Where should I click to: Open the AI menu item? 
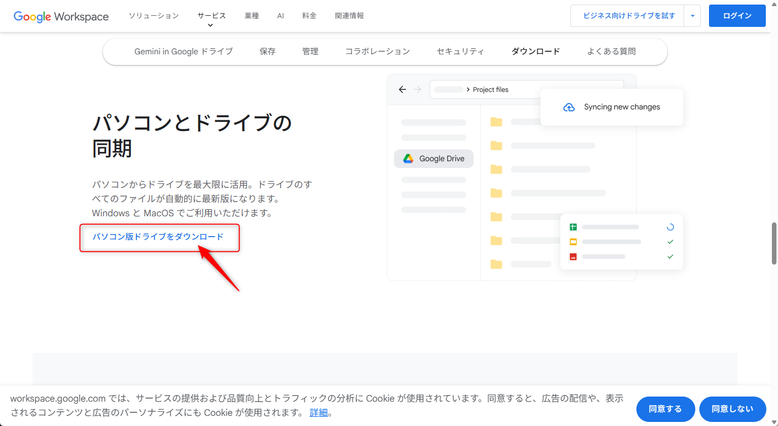point(281,16)
